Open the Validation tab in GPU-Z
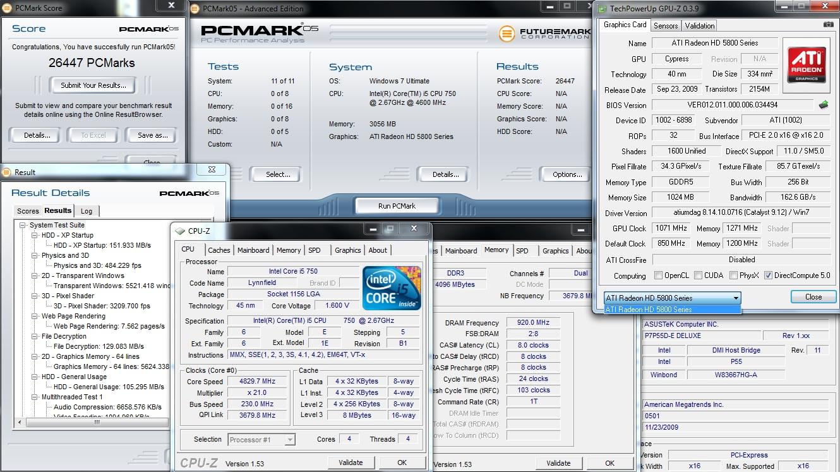Screen dimensions: 840x472 [700, 26]
